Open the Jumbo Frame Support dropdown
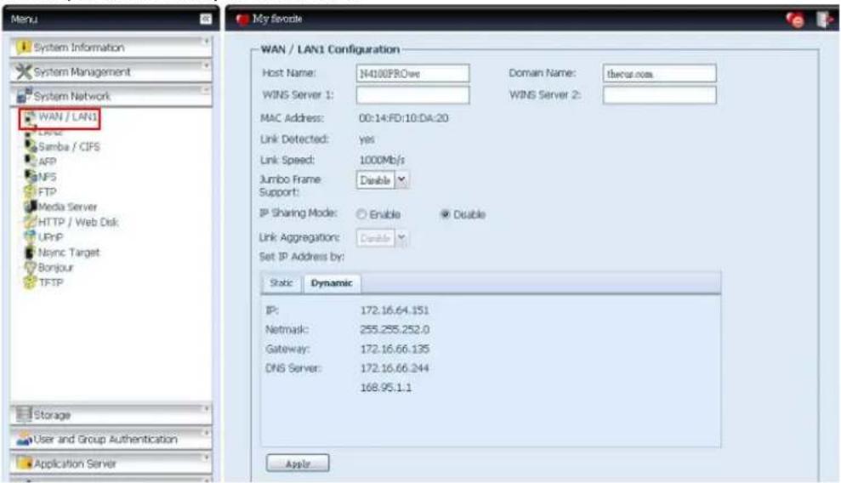 pyautogui.click(x=401, y=180)
